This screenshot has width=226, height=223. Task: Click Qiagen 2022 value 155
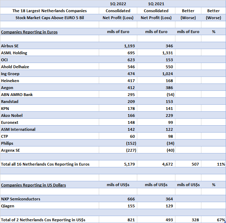coord(131,206)
